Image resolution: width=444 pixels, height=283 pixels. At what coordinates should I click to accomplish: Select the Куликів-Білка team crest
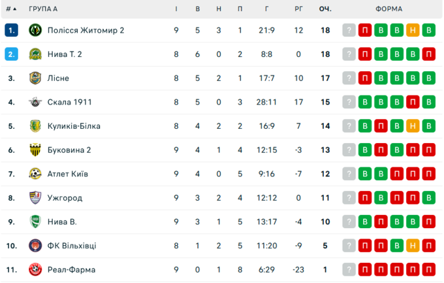[35, 126]
